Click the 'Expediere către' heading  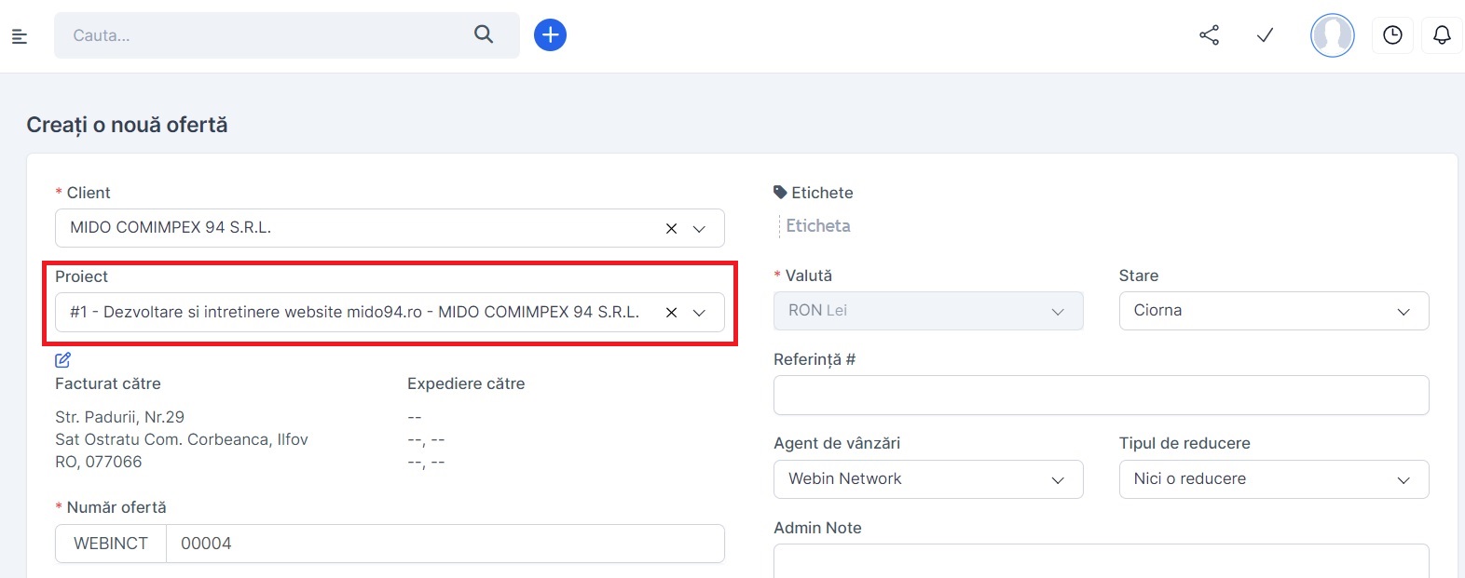tap(466, 383)
